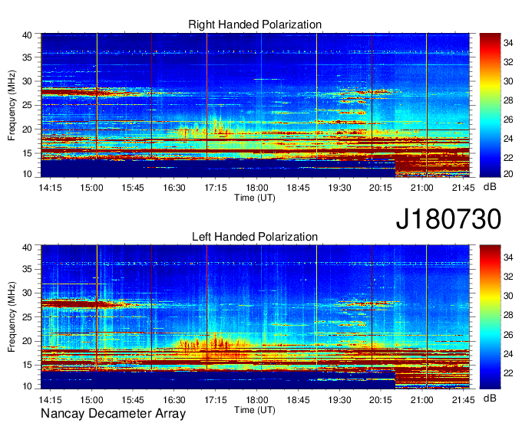The width and height of the screenshot is (522, 423).
Task: Click the 34 value on Right Handed colorbar
Action: [x=508, y=43]
